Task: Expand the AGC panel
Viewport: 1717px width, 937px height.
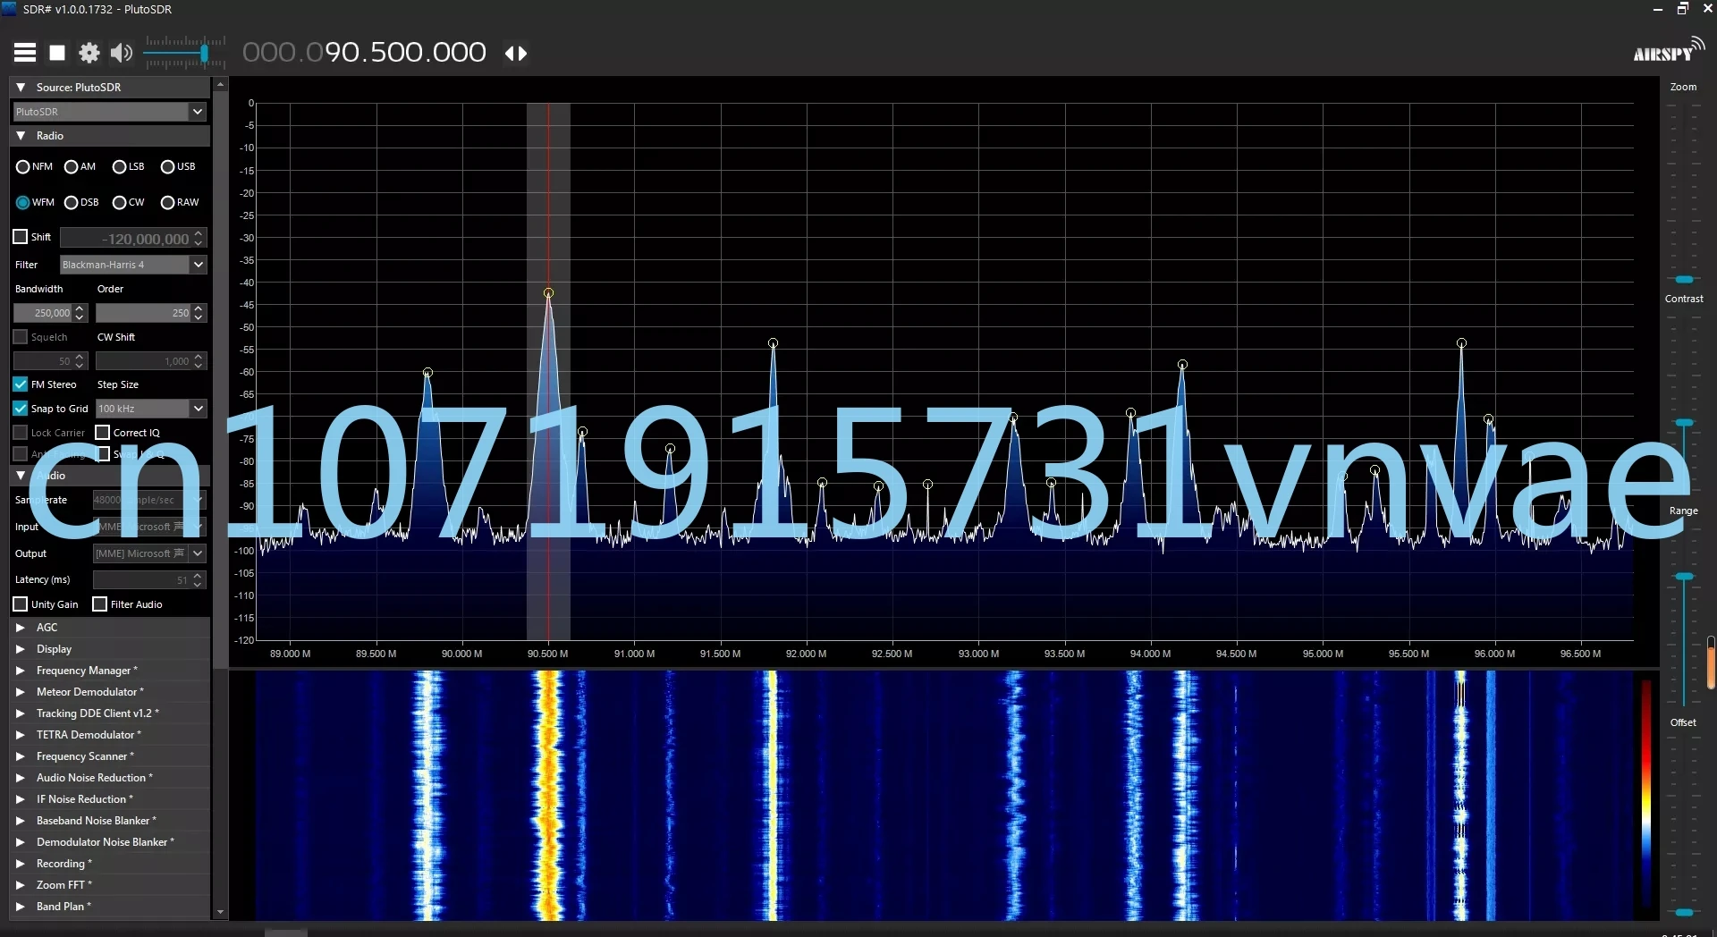Action: 21,628
